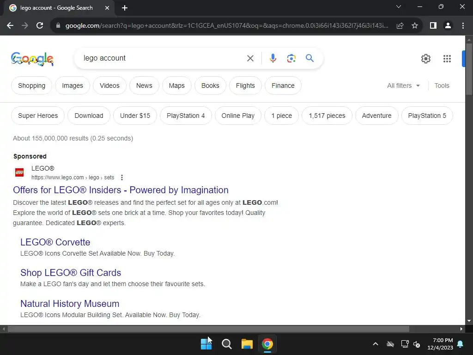The image size is (473, 355).
Task: Open Shop LEGO Gift Cards link
Action: 71,273
